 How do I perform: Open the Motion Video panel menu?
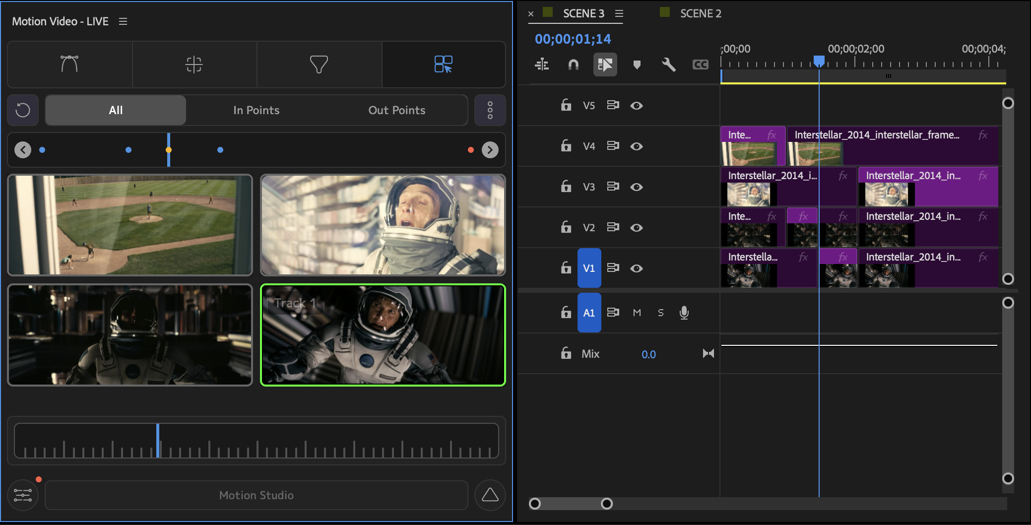point(123,21)
